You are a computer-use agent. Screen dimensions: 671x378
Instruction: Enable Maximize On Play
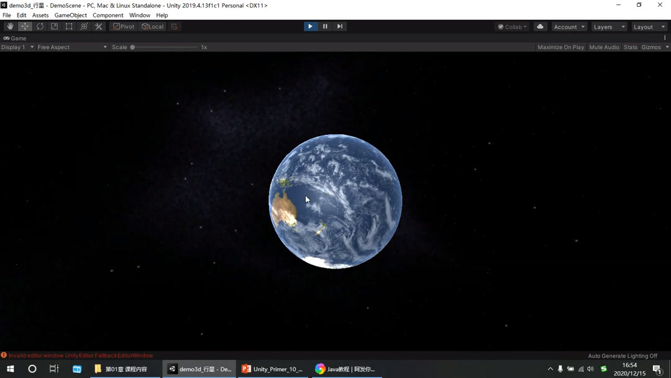pos(560,47)
